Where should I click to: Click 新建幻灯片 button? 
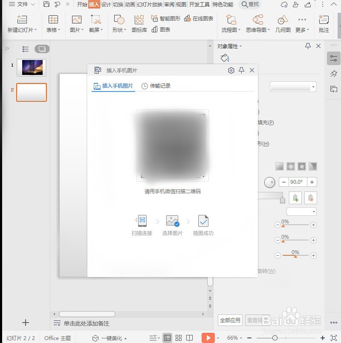[x=22, y=24]
